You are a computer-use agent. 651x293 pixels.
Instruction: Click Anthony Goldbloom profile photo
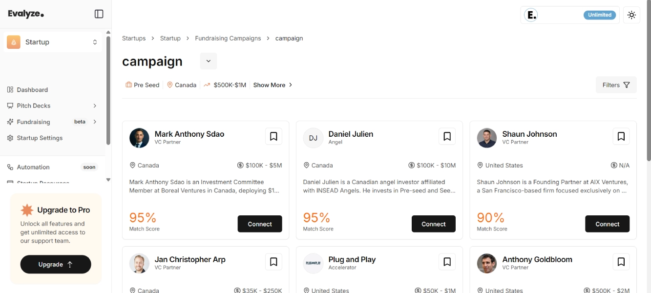[487, 264]
